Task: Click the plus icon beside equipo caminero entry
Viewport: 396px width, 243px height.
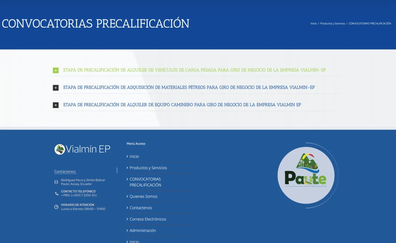Action: pos(55,104)
